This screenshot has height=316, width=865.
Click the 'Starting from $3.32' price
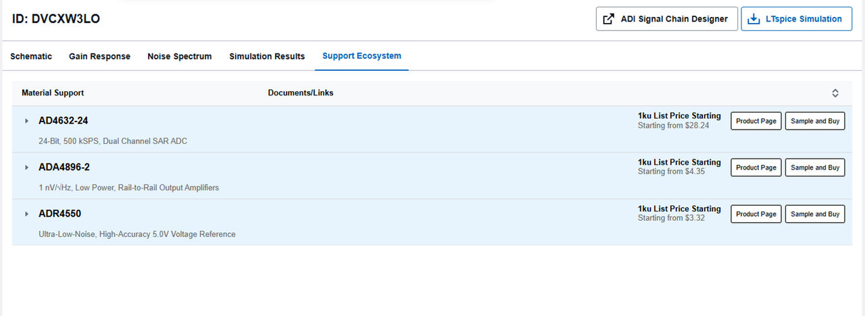click(x=672, y=219)
